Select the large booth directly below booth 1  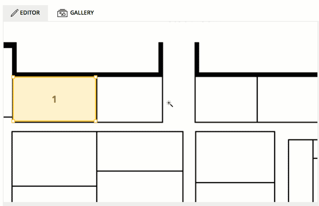pyautogui.click(x=54, y=158)
